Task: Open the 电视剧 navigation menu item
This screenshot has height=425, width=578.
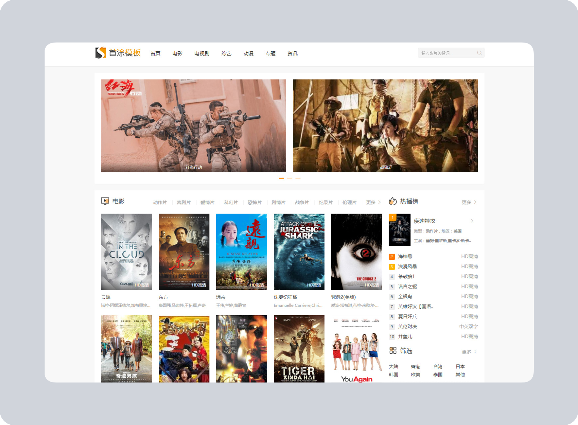Action: (202, 54)
